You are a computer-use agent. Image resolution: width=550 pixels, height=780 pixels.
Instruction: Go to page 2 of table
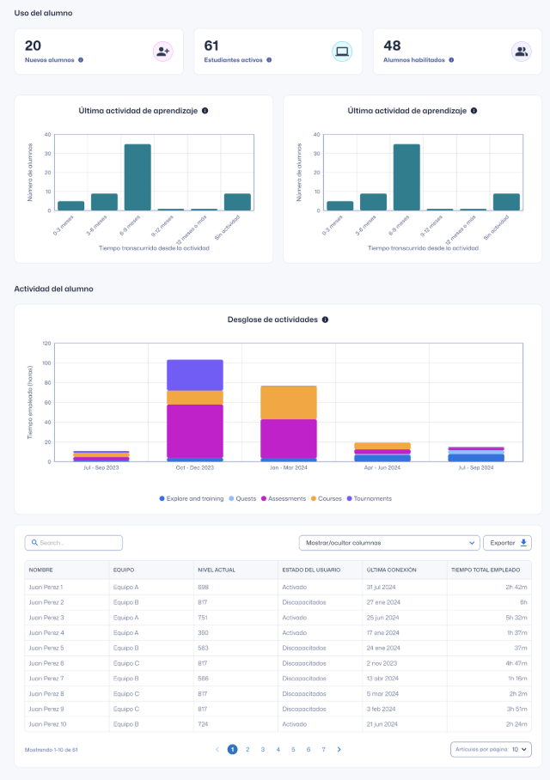[x=247, y=749]
